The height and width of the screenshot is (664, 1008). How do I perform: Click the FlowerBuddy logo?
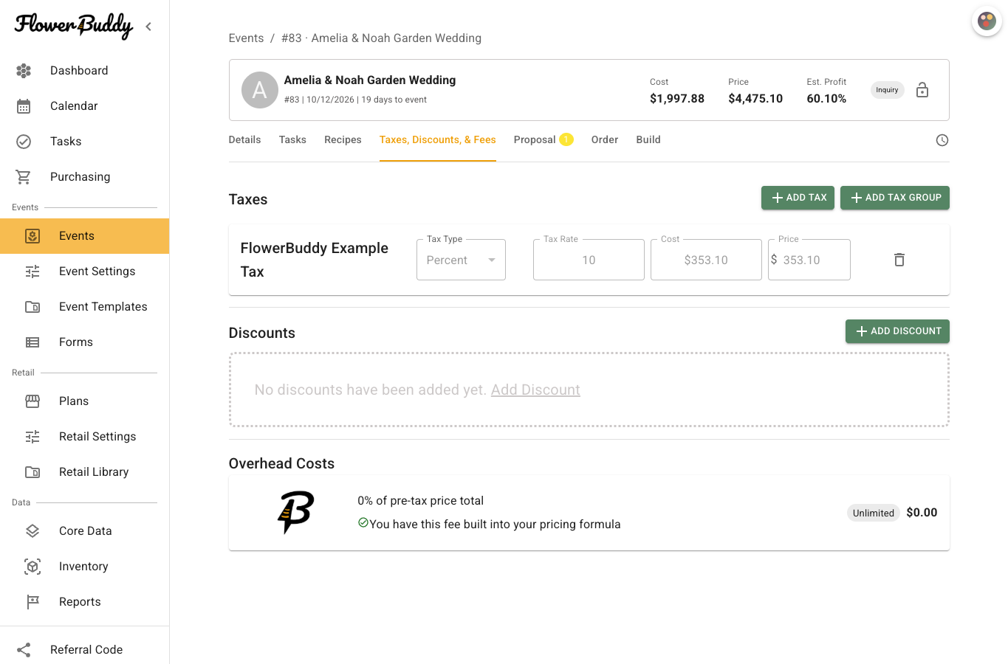pos(74,26)
